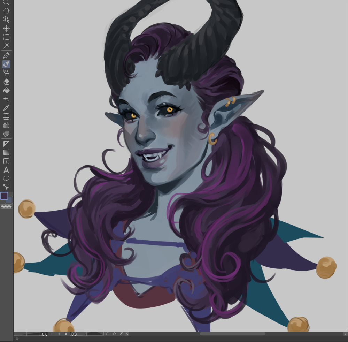Select the Eraser tool
Screen dimensions: 348x342
pyautogui.click(x=6, y=82)
